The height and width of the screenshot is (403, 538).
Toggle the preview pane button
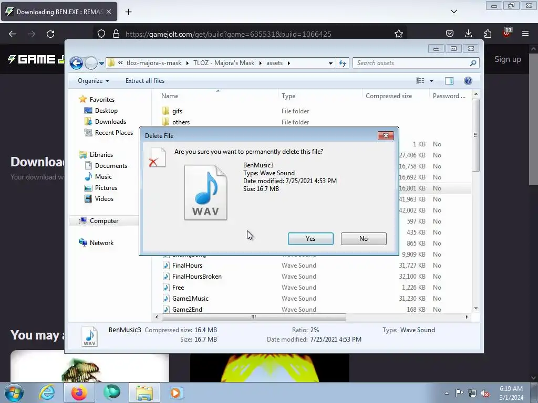[x=449, y=80]
